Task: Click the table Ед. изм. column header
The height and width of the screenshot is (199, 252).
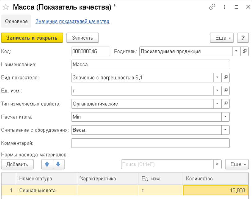Action: pyautogui.click(x=160, y=179)
